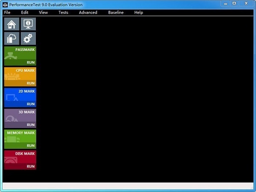Expand the Advanced menu
256x192 pixels.
pos(88,12)
